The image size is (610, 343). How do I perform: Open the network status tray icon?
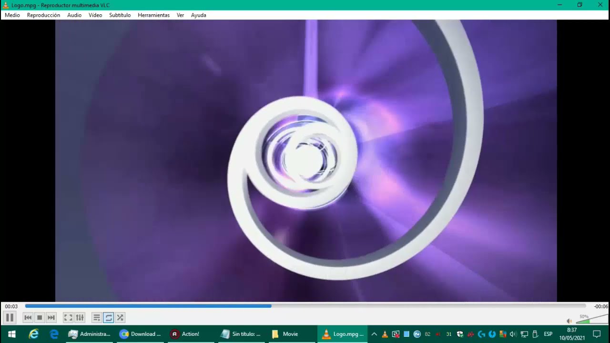coord(524,334)
